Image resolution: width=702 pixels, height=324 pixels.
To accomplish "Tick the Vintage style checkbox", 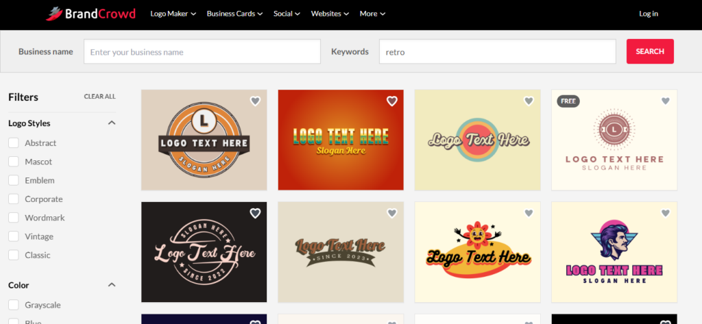I will [x=13, y=236].
